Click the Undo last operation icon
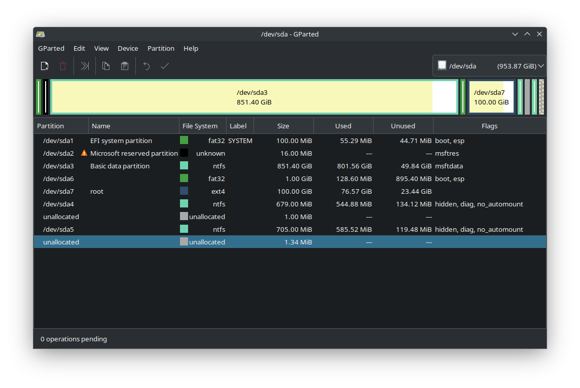 click(x=147, y=66)
